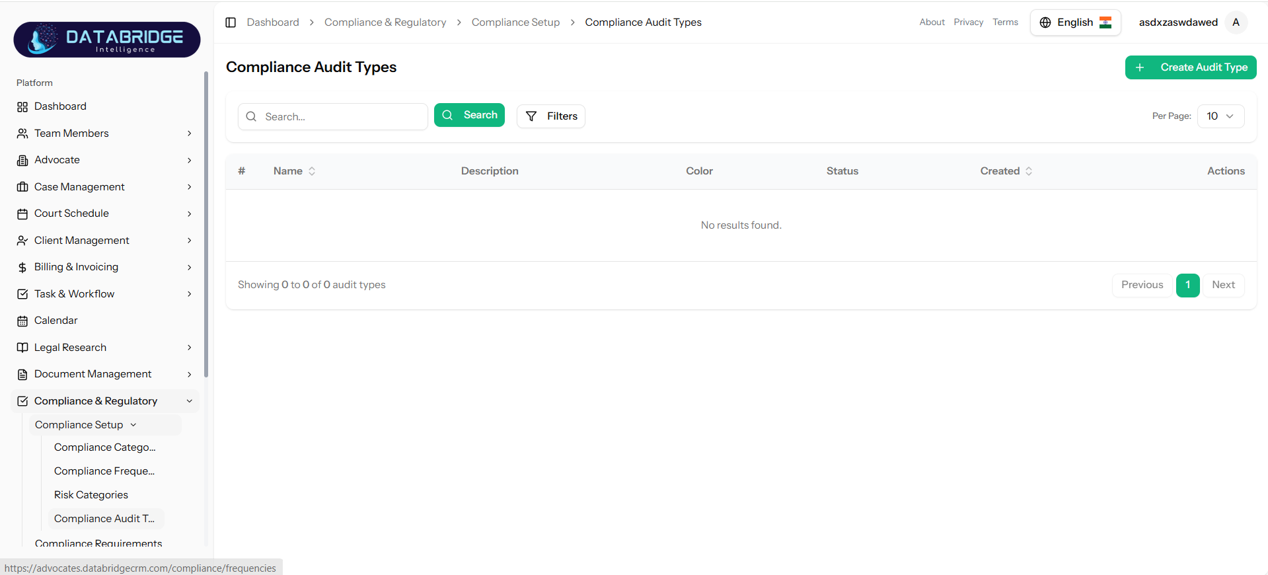Image resolution: width=1268 pixels, height=575 pixels.
Task: Click the Color column header
Action: click(699, 171)
